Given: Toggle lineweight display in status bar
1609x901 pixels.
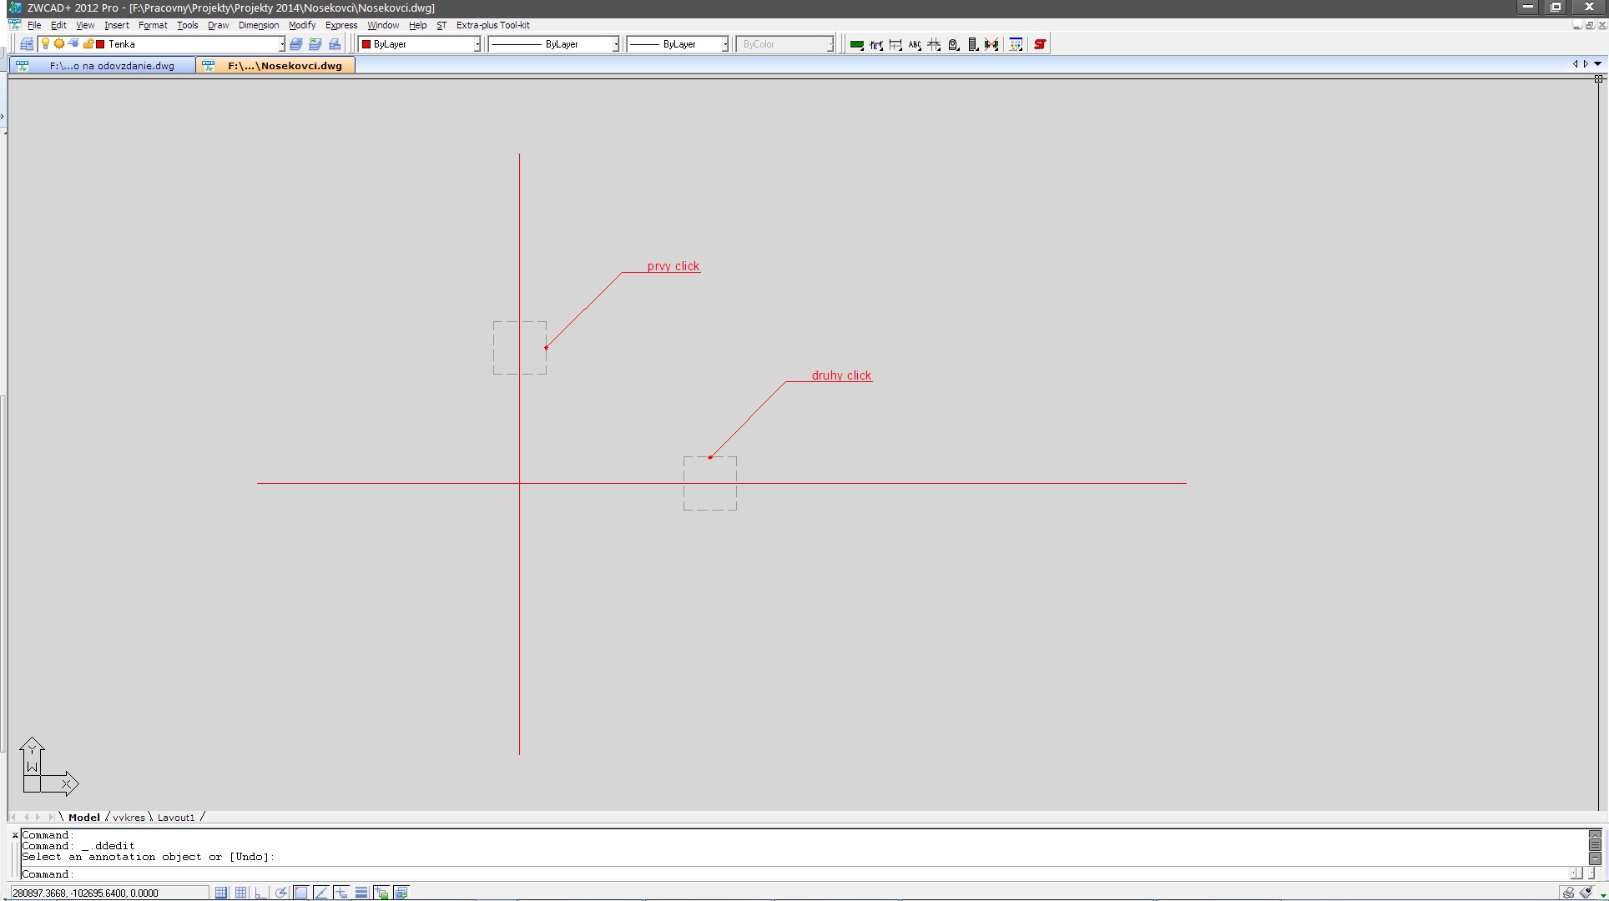Looking at the screenshot, I should tap(361, 893).
